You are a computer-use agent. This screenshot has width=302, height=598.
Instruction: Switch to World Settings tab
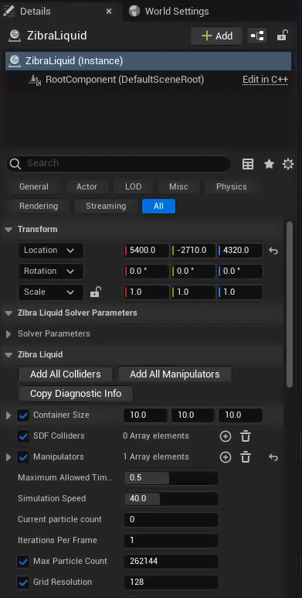pyautogui.click(x=169, y=12)
